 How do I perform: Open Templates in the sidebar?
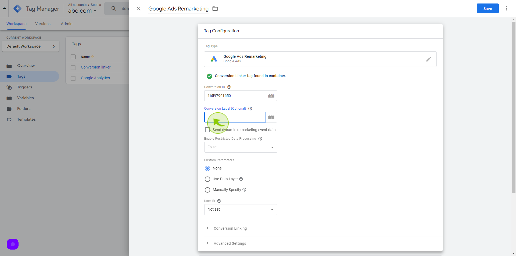pyautogui.click(x=26, y=119)
